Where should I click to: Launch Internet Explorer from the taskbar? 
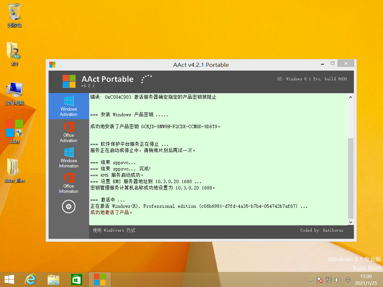point(30,279)
